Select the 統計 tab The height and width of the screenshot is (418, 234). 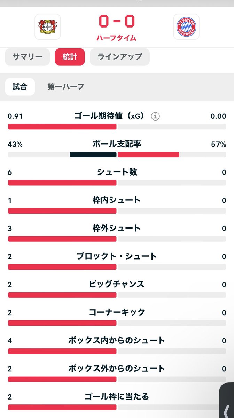[70, 57]
